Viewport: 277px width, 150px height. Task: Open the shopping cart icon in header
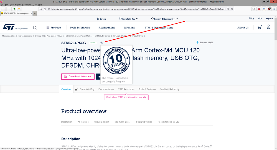click(260, 27)
